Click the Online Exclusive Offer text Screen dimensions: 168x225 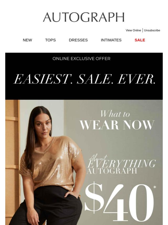(x=81, y=58)
